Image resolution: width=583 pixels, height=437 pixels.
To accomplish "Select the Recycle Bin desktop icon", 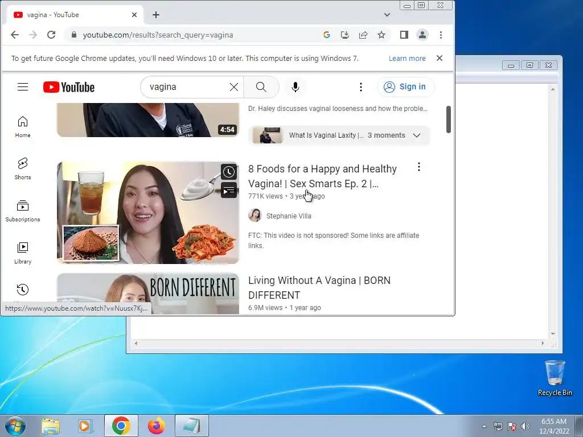I will [555, 378].
